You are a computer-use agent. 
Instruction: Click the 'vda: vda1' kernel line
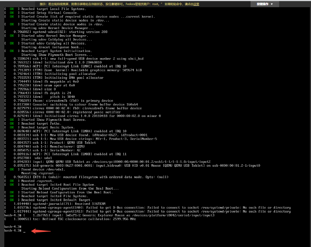click(28, 158)
